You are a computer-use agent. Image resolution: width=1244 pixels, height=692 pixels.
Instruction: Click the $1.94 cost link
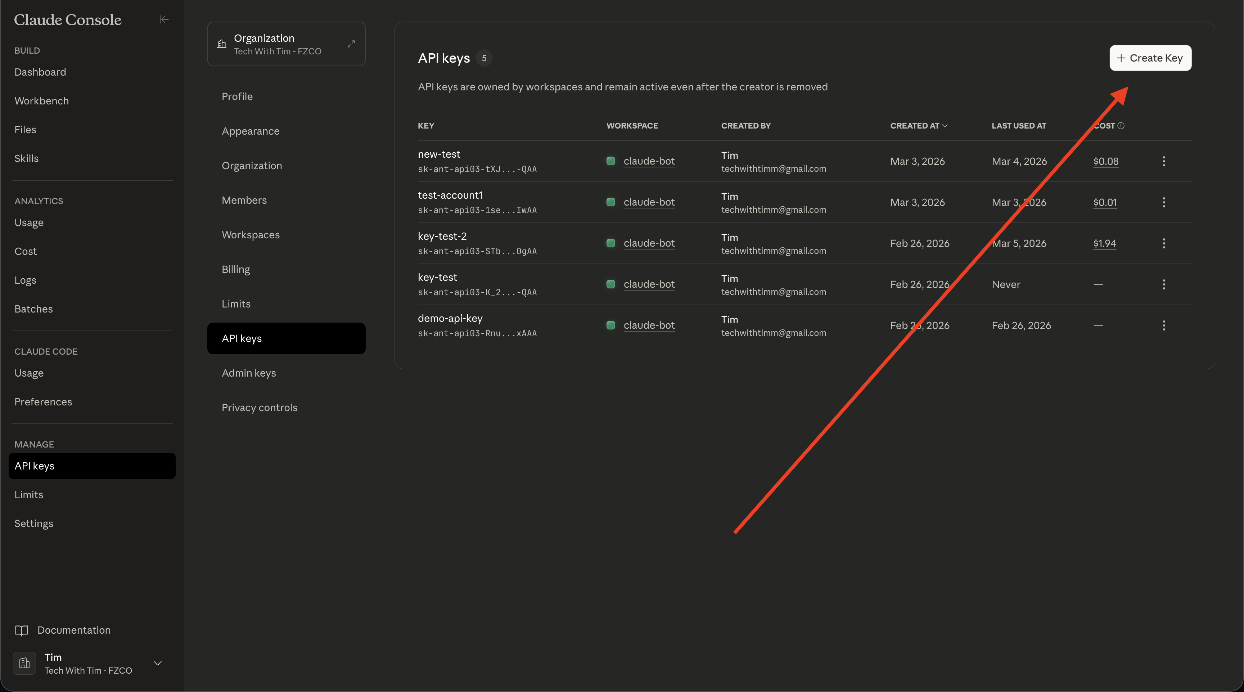1104,243
